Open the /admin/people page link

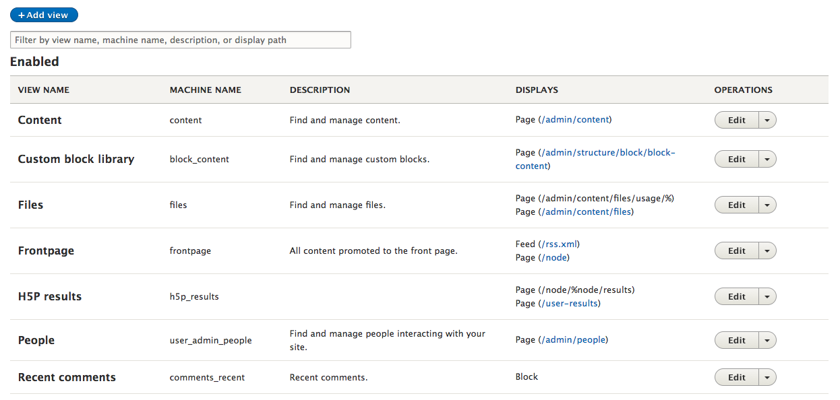(x=572, y=339)
